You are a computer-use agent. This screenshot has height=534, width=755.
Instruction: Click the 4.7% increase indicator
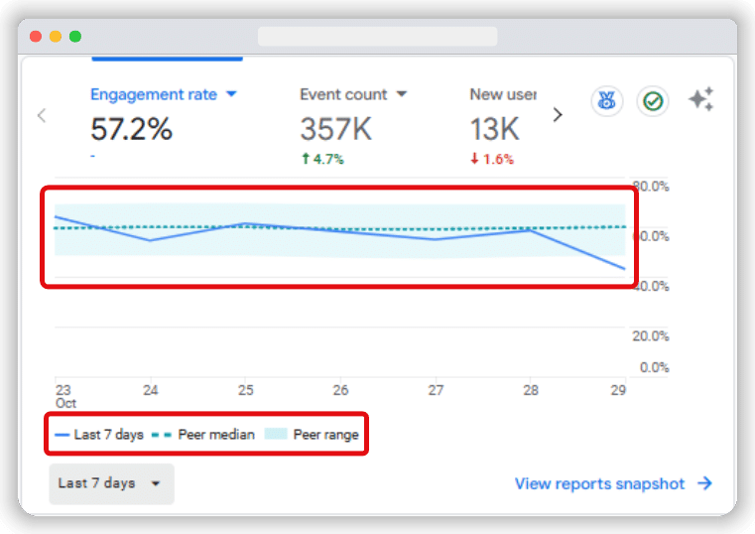click(322, 159)
